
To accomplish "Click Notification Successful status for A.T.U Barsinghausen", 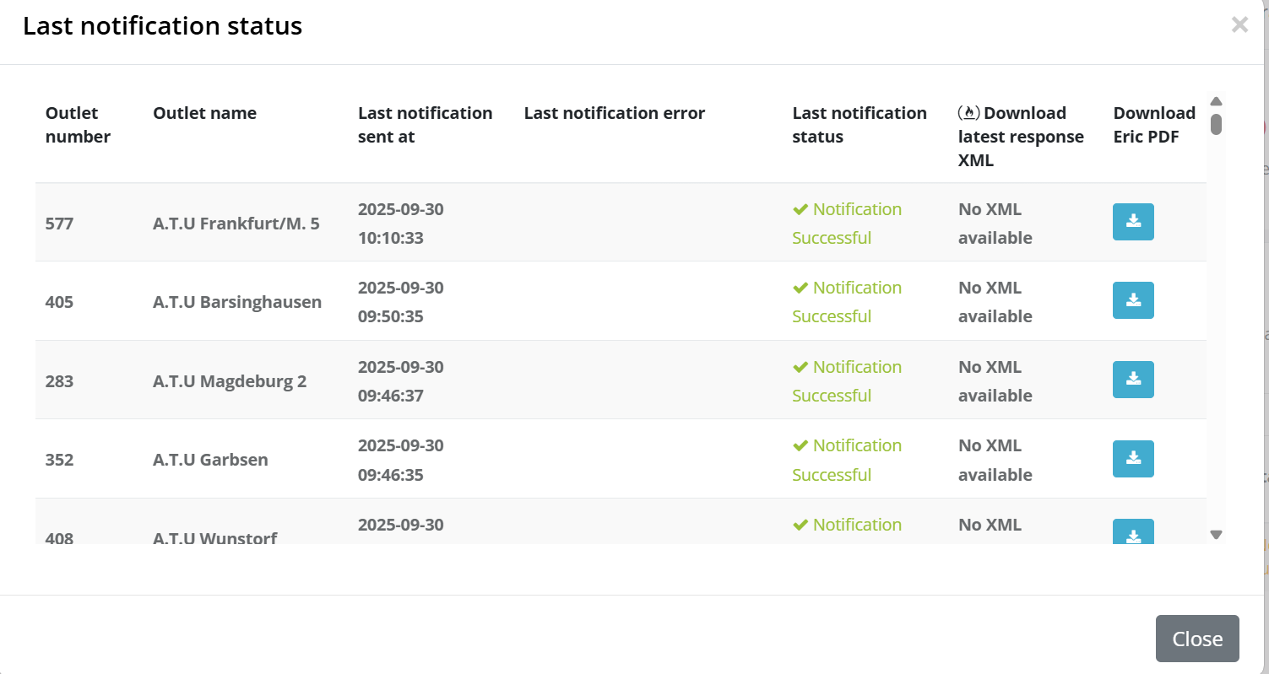I will (847, 302).
